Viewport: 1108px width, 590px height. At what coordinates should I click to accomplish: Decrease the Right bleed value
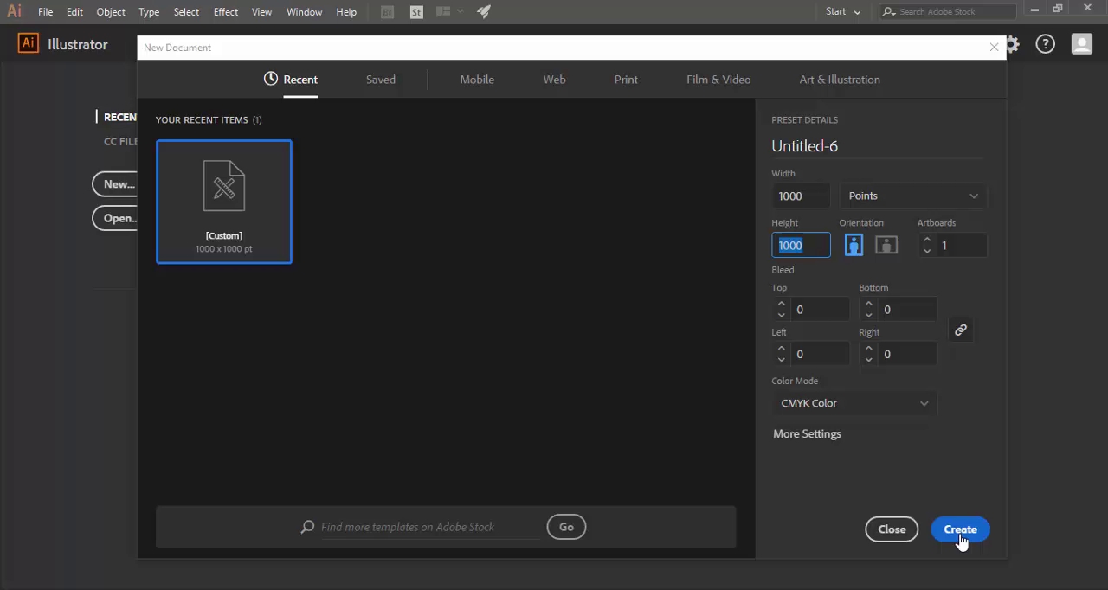tap(869, 360)
